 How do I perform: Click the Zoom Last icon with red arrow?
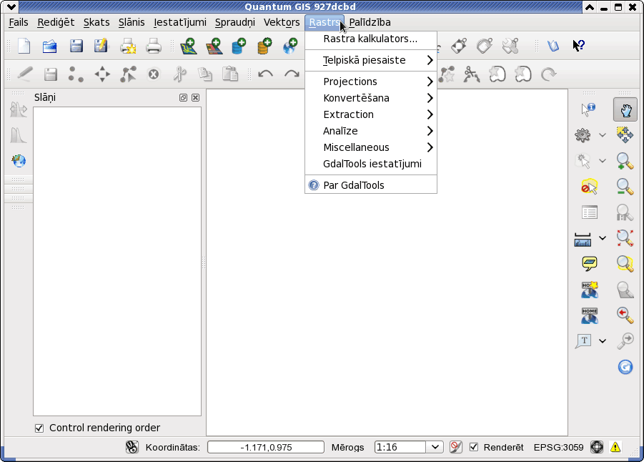click(x=625, y=315)
